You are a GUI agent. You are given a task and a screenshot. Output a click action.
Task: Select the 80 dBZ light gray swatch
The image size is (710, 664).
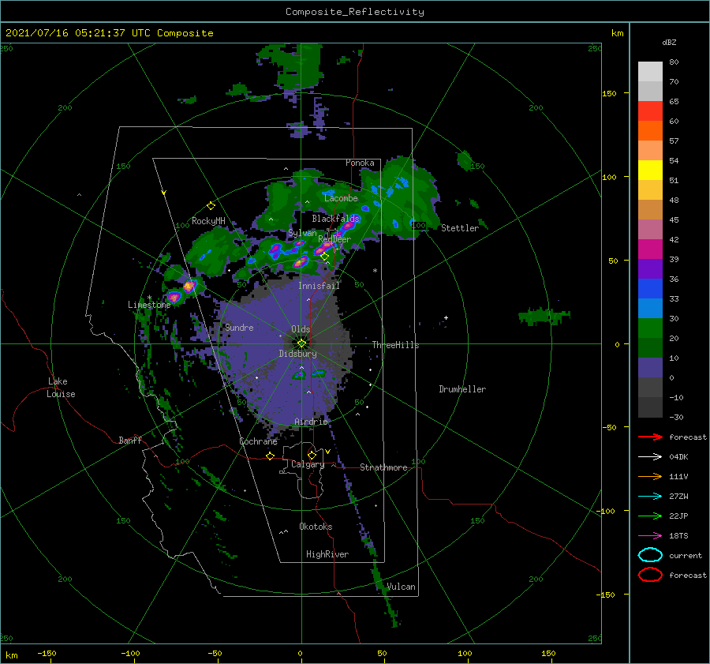pyautogui.click(x=650, y=72)
